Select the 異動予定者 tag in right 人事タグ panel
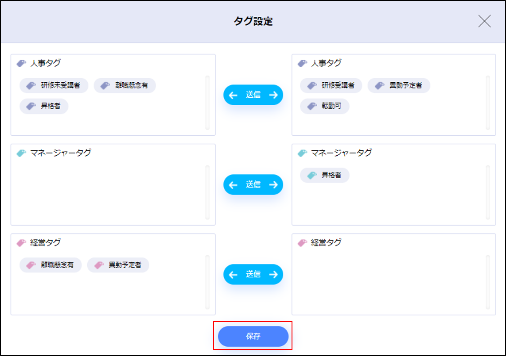506x356 pixels. 399,85
